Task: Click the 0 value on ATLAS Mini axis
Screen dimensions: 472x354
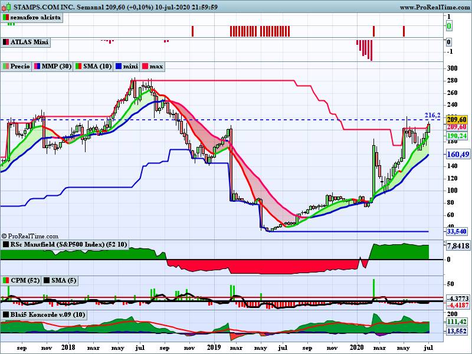Action: click(448, 42)
